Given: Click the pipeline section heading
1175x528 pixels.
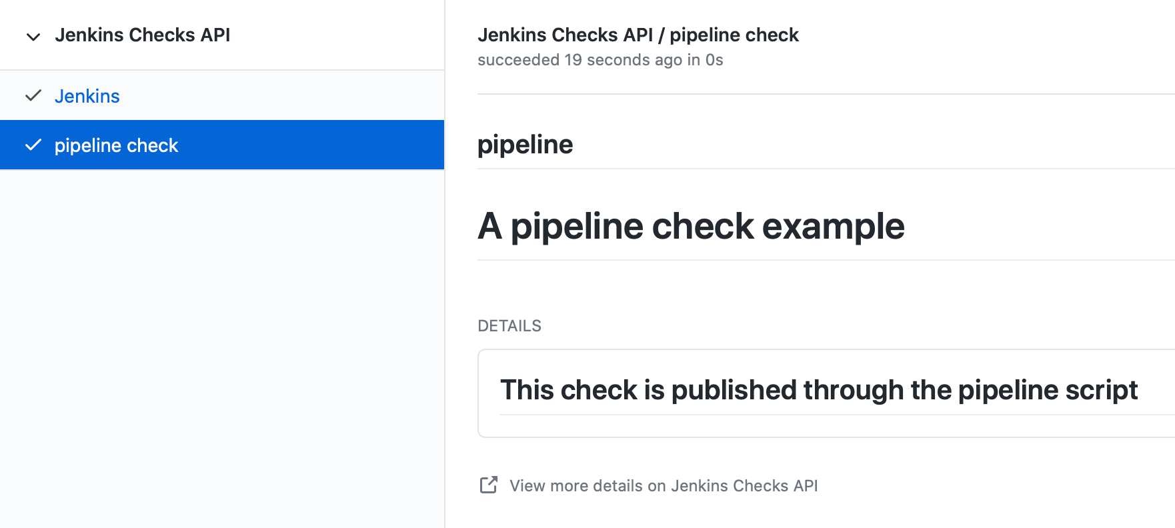Looking at the screenshot, I should point(525,145).
